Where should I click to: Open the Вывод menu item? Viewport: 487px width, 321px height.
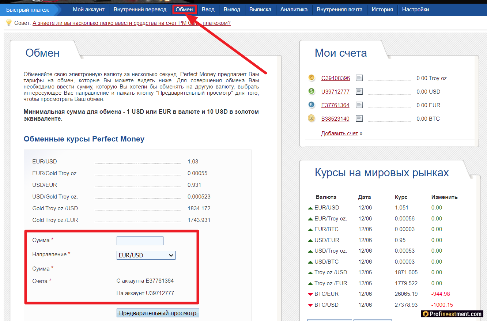pyautogui.click(x=232, y=10)
